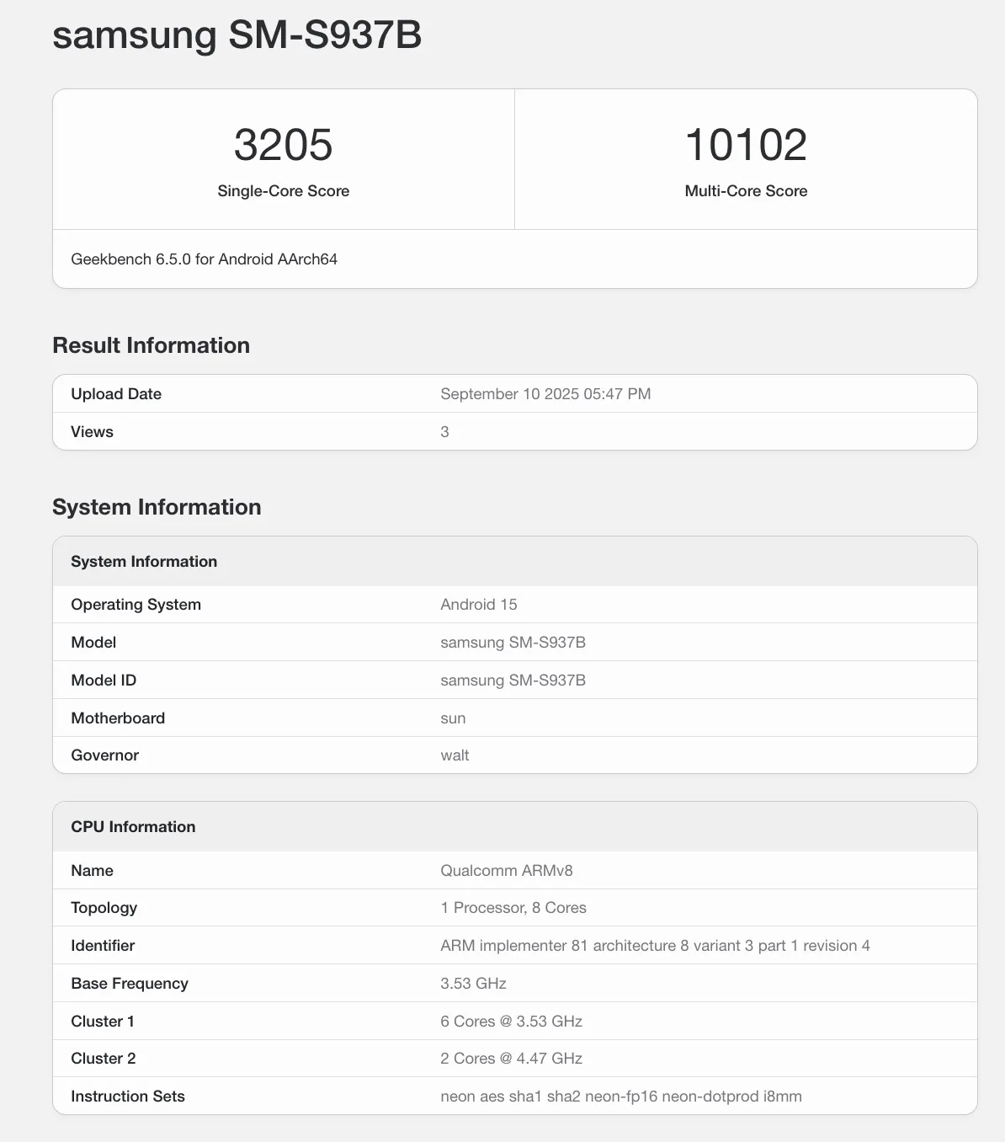Select the Motherboard value sun
Screen dimensions: 1005x1142
click(x=453, y=718)
